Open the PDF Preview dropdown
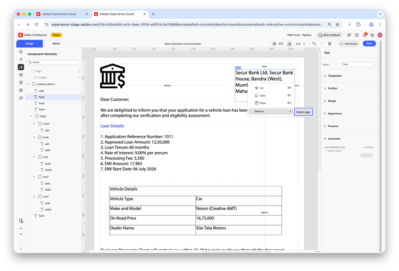The height and width of the screenshot is (271, 399). [349, 44]
